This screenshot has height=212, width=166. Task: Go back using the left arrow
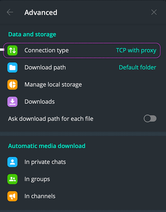pos(10,12)
